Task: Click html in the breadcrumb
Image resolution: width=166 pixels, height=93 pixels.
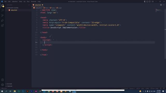Action: click(47, 8)
